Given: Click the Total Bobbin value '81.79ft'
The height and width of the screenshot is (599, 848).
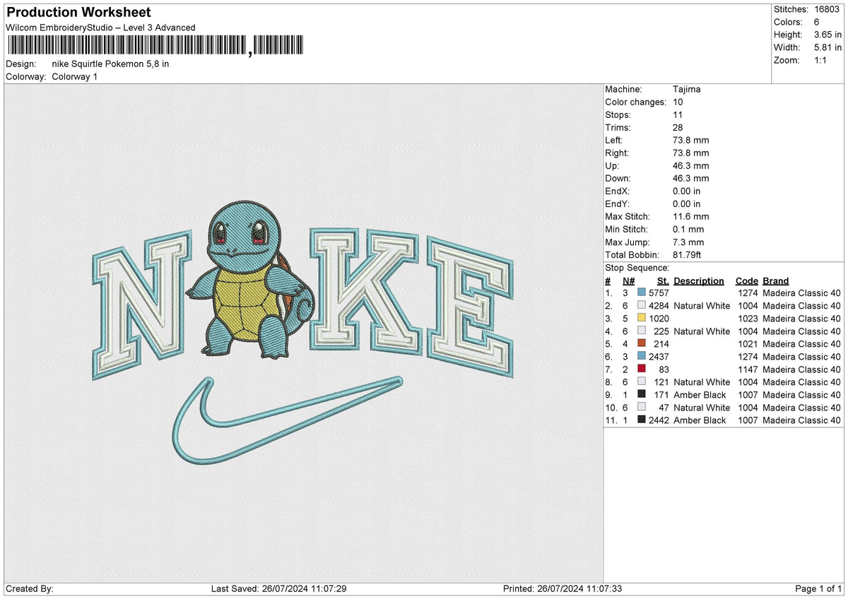Looking at the screenshot, I should pos(687,255).
